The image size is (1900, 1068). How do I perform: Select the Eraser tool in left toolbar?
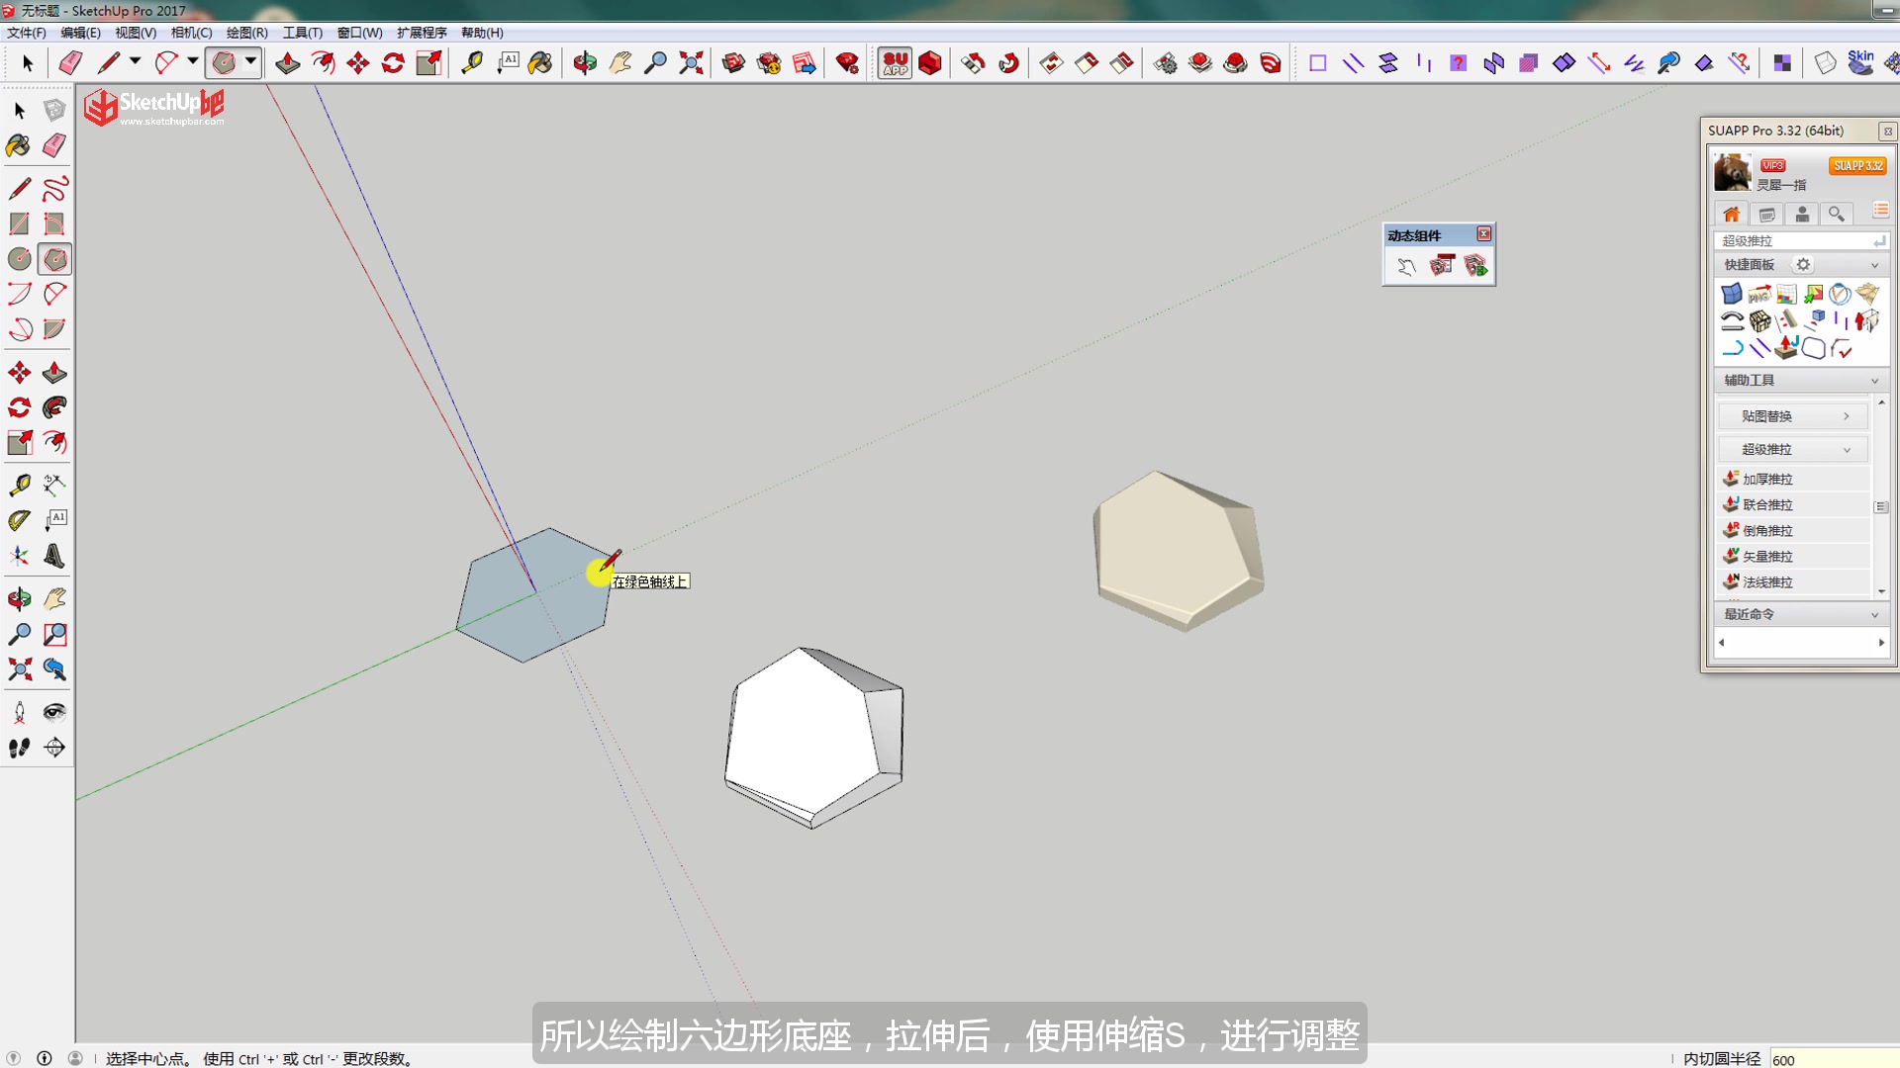pyautogui.click(x=54, y=145)
